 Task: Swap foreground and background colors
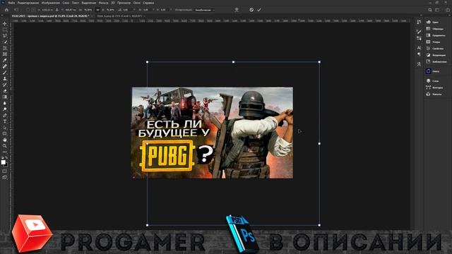pos(6,158)
